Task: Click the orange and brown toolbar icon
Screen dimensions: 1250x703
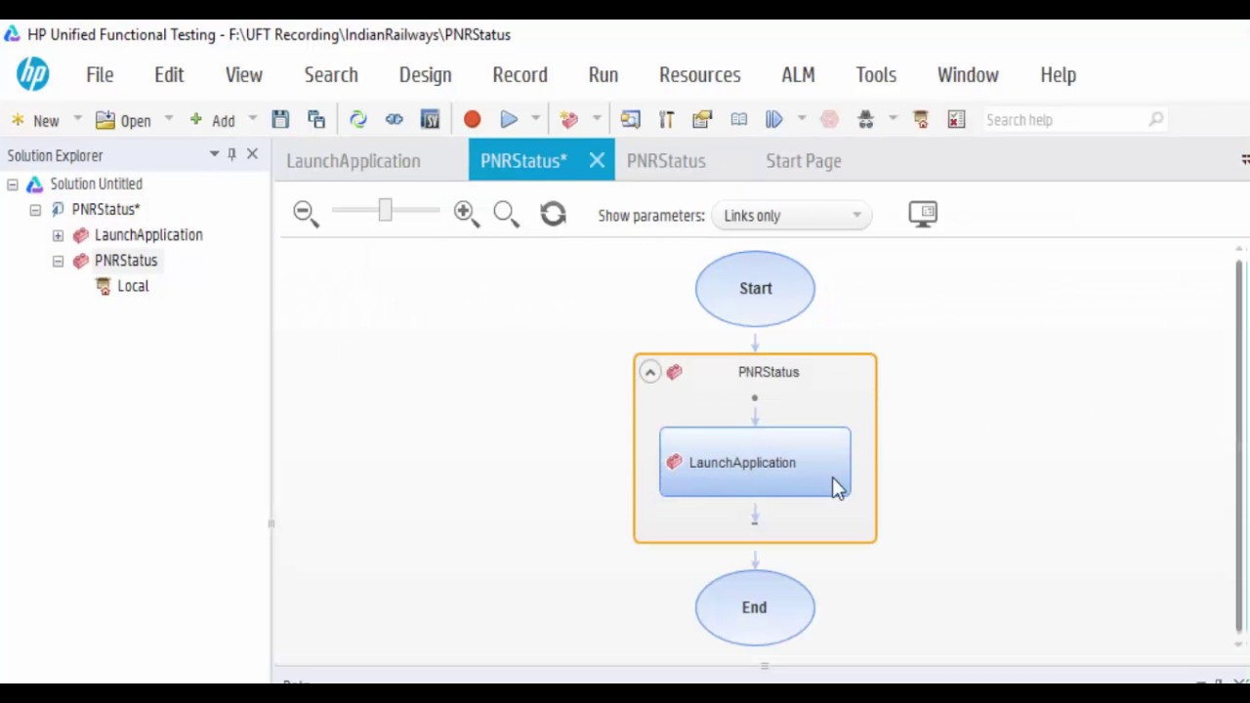Action: coord(920,119)
